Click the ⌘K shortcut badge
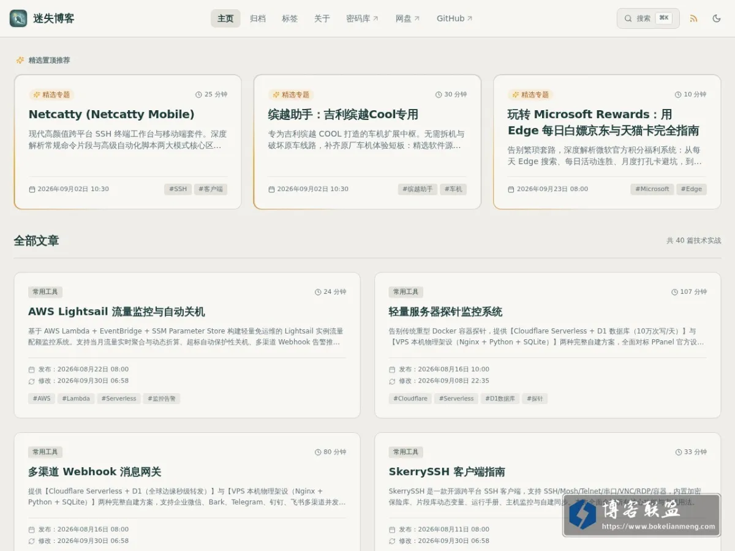This screenshot has height=551, width=735. pyautogui.click(x=663, y=18)
